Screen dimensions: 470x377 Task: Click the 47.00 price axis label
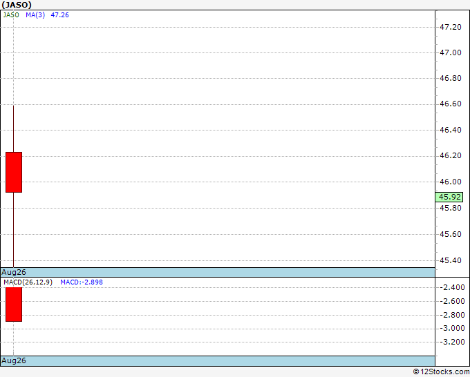click(x=450, y=52)
